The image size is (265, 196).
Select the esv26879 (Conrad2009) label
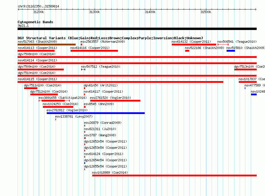[103, 123]
